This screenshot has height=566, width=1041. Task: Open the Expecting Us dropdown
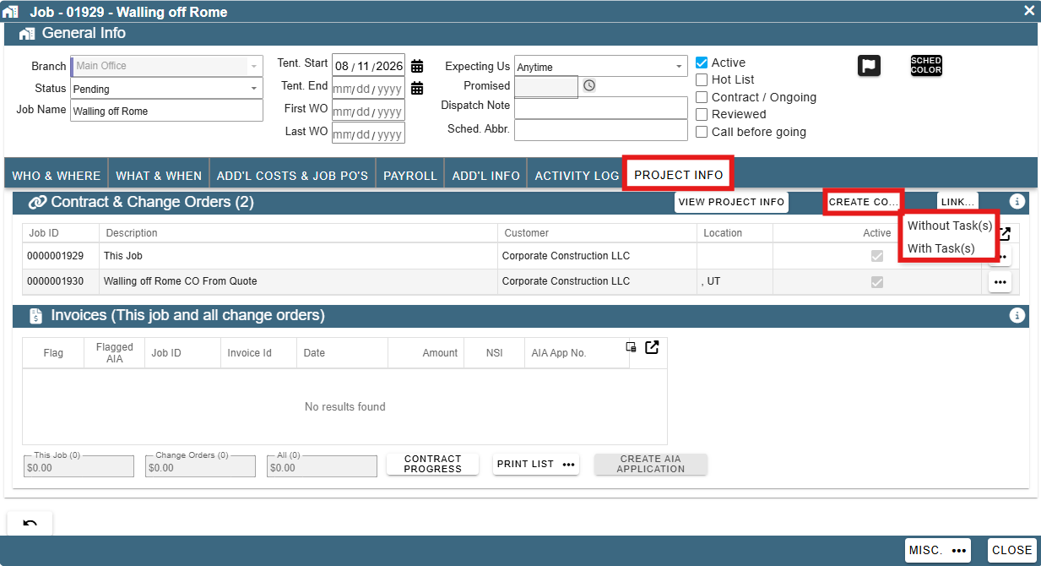(601, 66)
